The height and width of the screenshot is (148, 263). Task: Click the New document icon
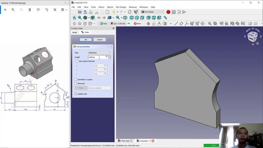click(74, 12)
